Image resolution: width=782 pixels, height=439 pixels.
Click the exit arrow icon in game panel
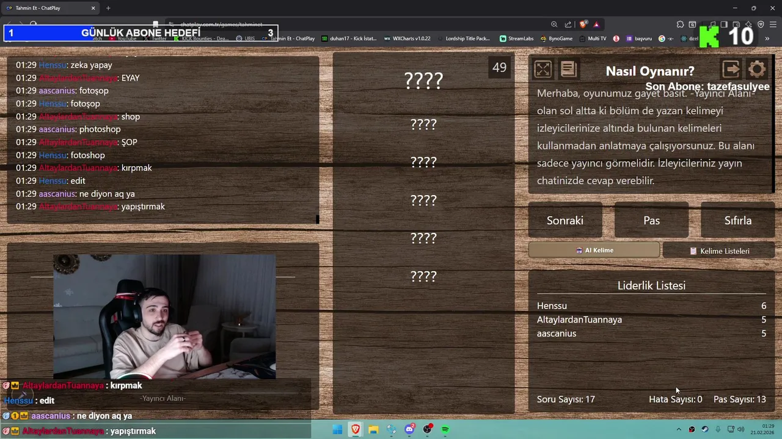[x=731, y=69]
